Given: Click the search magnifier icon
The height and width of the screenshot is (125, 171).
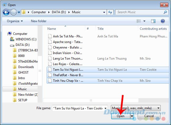Looking at the screenshot, I should 165,12.
